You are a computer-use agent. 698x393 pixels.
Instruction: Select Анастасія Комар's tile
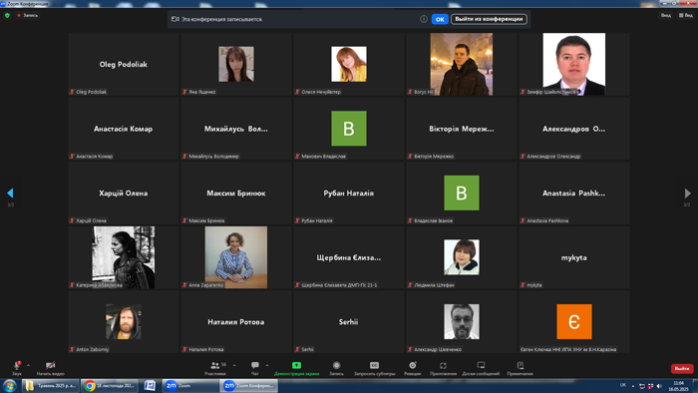pos(124,129)
